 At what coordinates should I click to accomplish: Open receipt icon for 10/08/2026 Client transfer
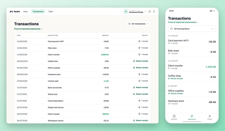click(139, 55)
